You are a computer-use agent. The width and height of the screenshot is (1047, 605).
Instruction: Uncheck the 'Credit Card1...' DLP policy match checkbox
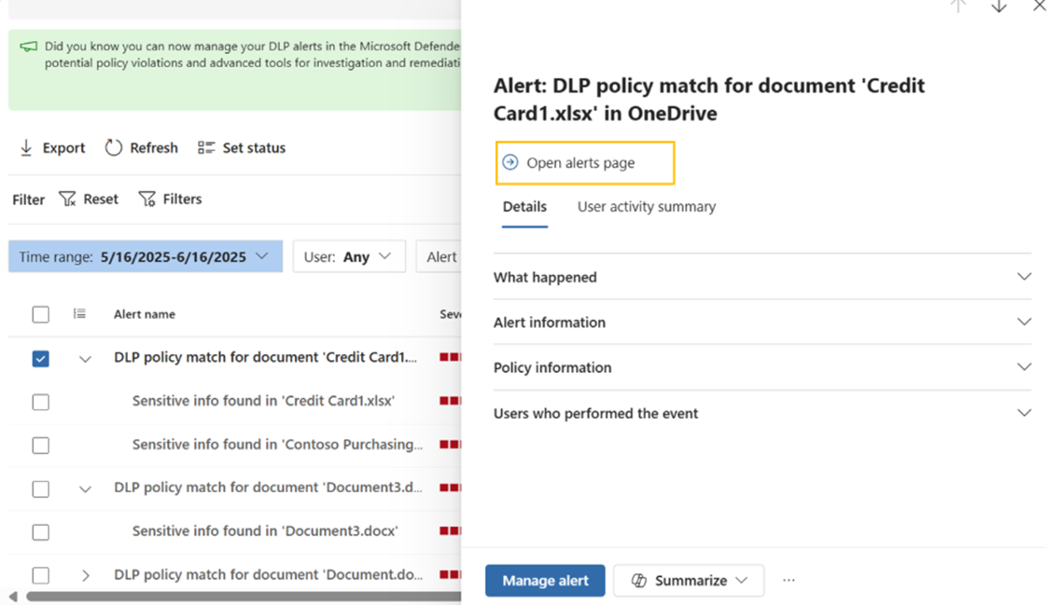[41, 358]
